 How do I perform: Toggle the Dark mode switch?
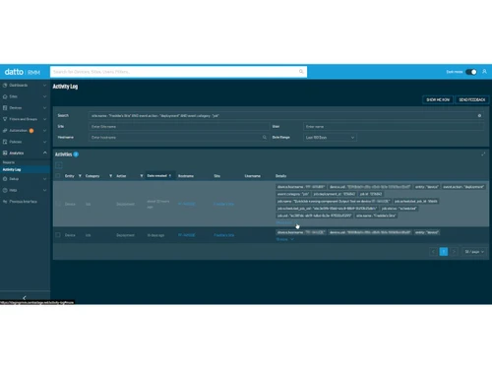471,72
